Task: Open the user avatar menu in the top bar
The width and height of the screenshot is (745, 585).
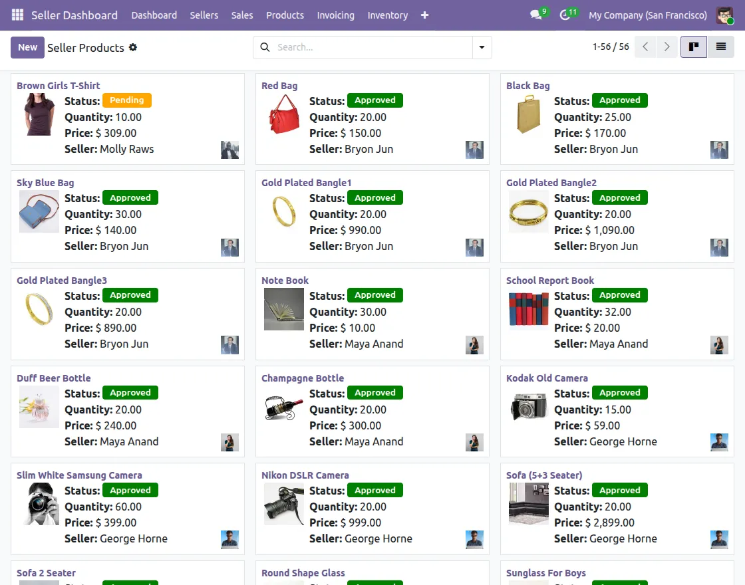Action: point(724,15)
